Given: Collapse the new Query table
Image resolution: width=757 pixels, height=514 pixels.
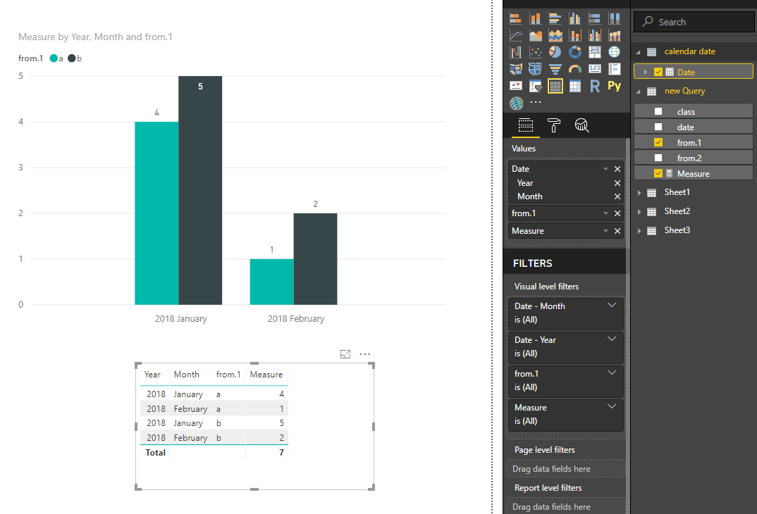Looking at the screenshot, I should [639, 92].
